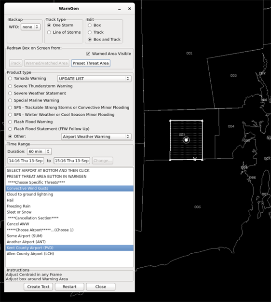This screenshot has height=302, width=271.
Task: Open the WFO backup dropdown
Action: point(30,27)
